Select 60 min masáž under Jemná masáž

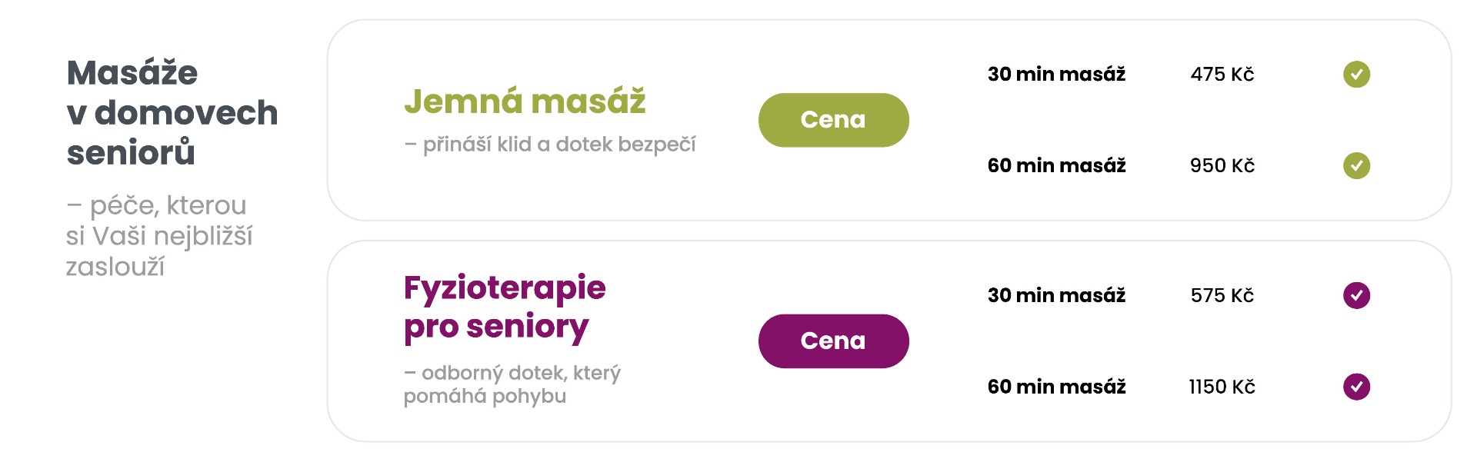click(1056, 165)
